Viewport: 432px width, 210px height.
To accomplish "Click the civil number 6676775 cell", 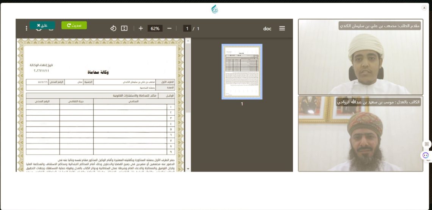I will (x=37, y=82).
